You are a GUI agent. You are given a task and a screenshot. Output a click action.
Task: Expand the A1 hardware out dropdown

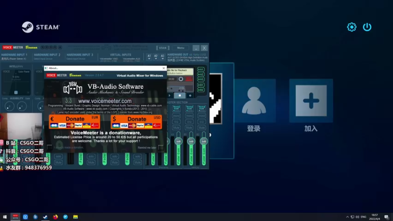click(149, 57)
